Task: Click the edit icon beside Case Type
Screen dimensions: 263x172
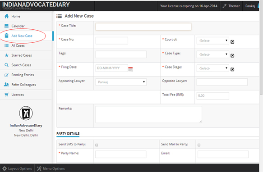Action: [232, 55]
